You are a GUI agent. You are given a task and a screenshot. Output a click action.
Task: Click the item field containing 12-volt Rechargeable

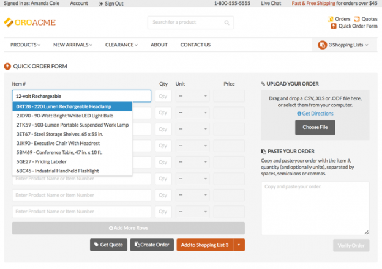click(81, 96)
